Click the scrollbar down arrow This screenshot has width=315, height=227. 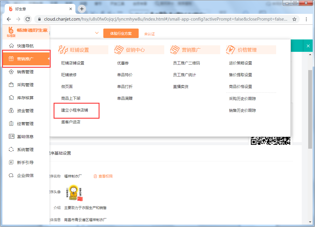coord(310,222)
